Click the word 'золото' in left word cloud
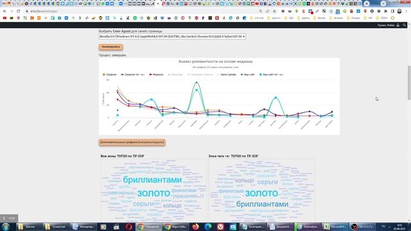 click(x=153, y=193)
